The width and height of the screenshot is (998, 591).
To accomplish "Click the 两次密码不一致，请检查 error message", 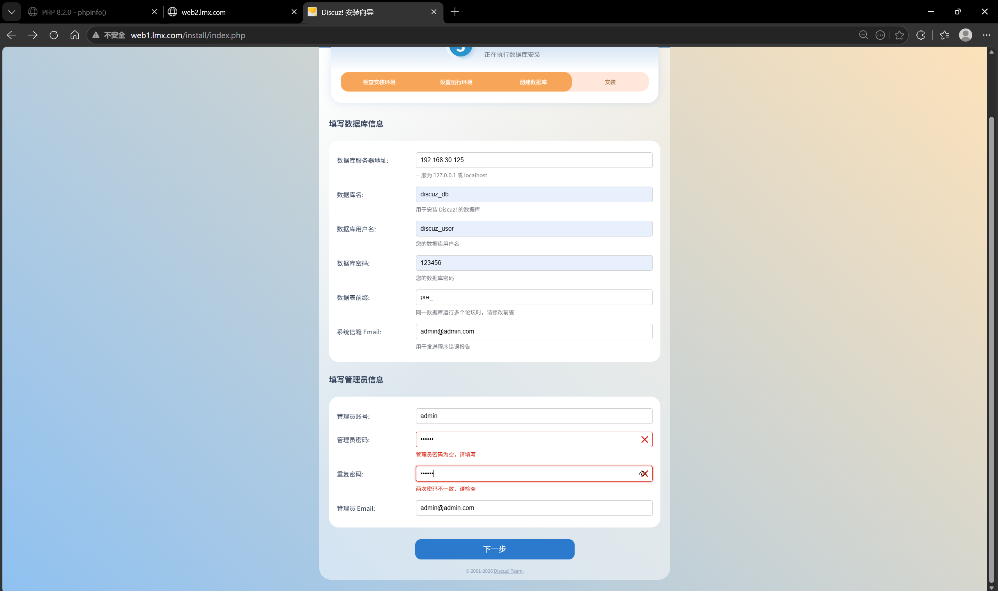I will (x=446, y=489).
